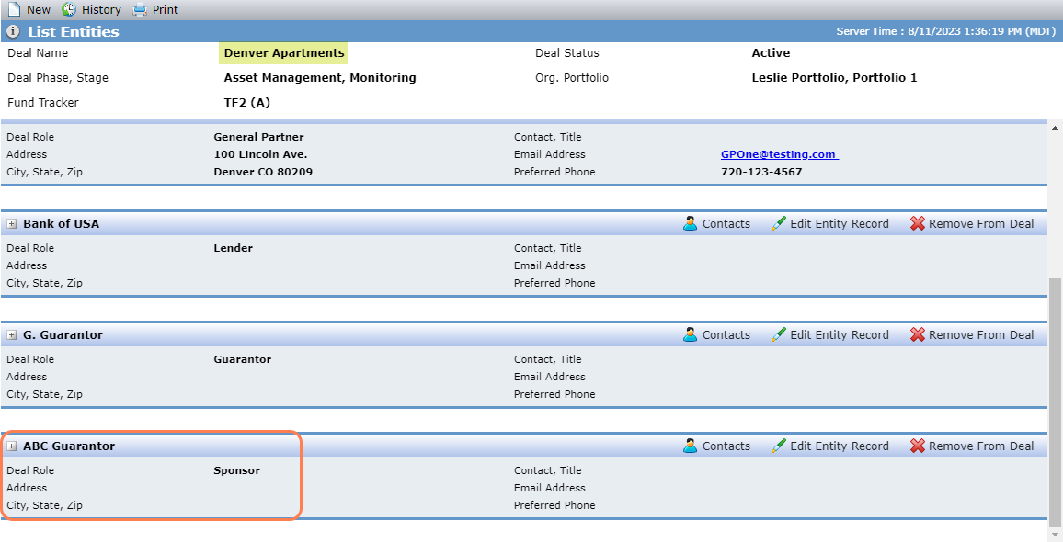Click the Denver Apartments deal name
1063x542 pixels.
[284, 53]
